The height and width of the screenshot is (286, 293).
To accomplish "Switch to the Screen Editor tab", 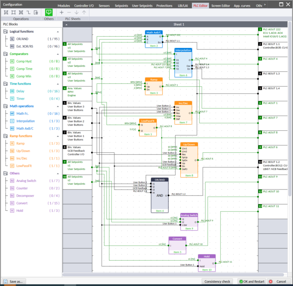I will pos(220,6).
